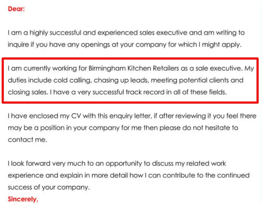262x203 pixels.
Task: Click the red "Dear:" salutation
Action: click(16, 8)
